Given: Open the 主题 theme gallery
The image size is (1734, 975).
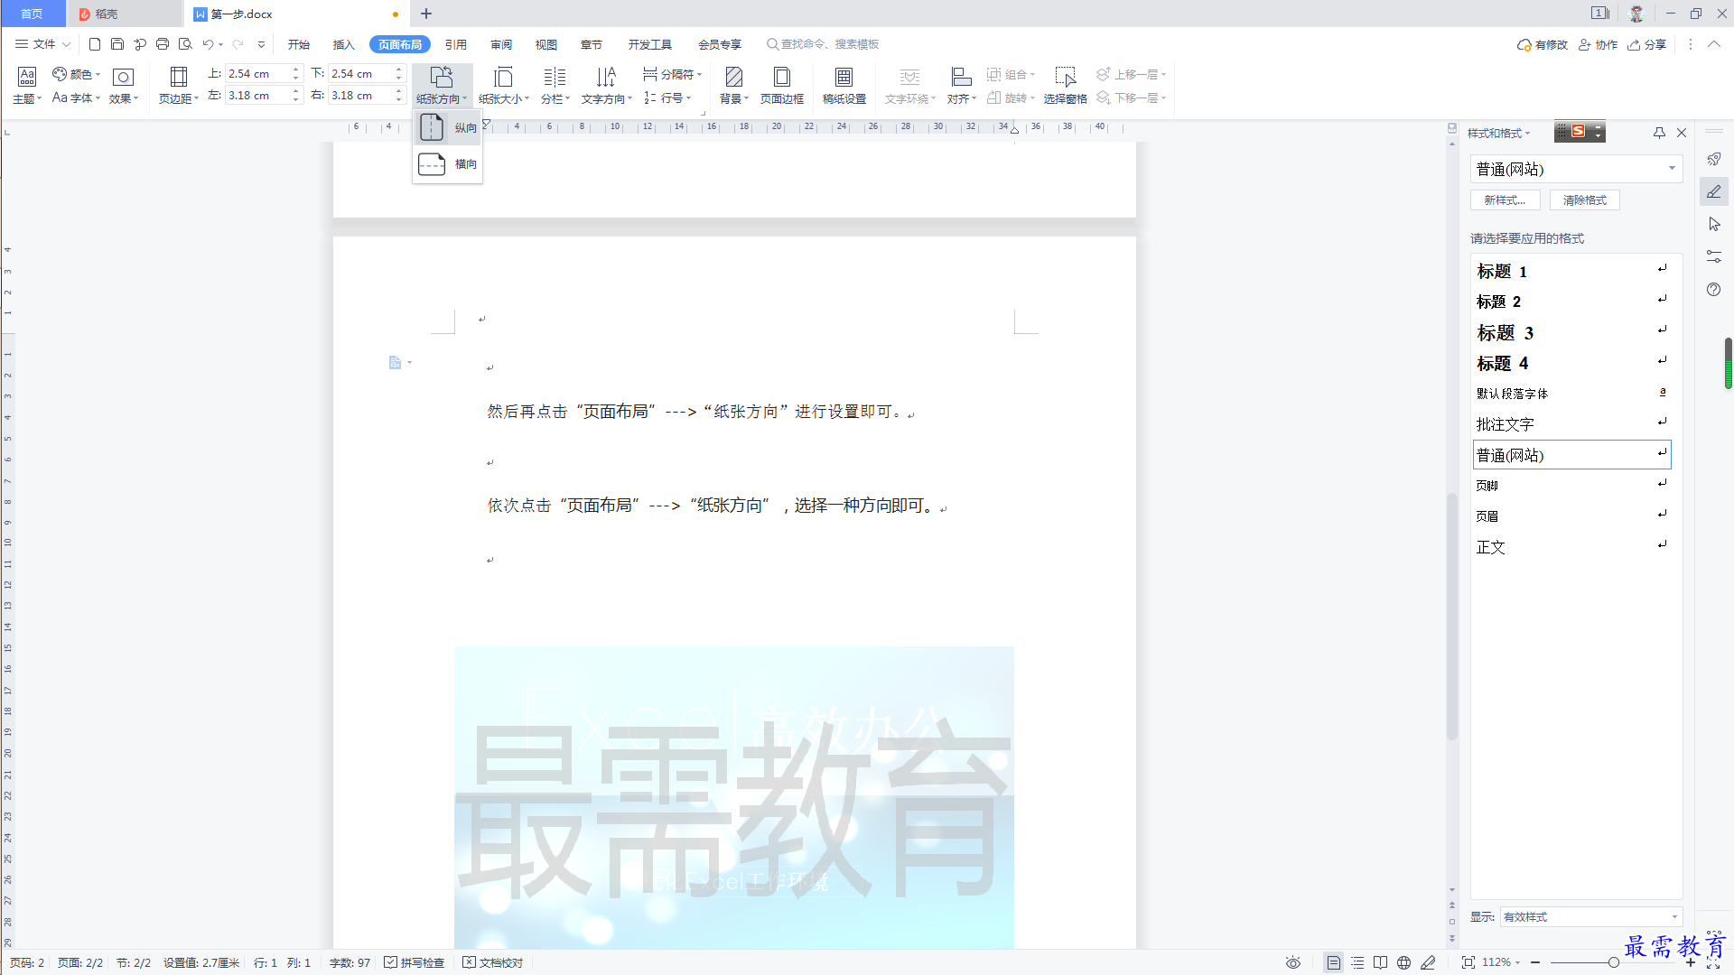Looking at the screenshot, I should [x=27, y=86].
